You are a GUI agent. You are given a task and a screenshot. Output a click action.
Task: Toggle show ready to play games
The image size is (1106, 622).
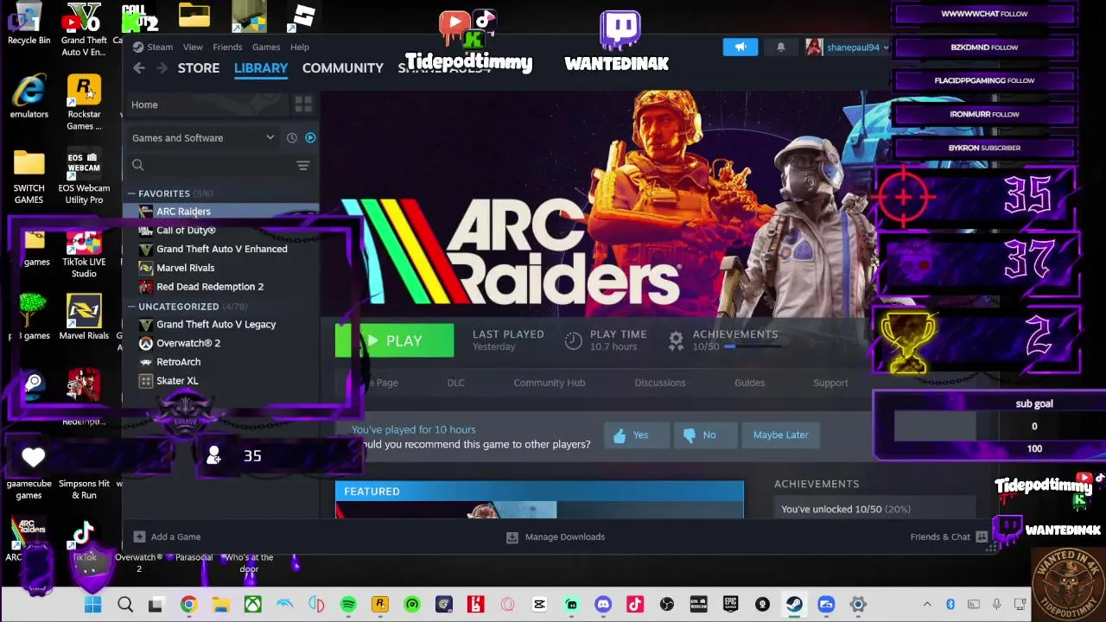[310, 137]
